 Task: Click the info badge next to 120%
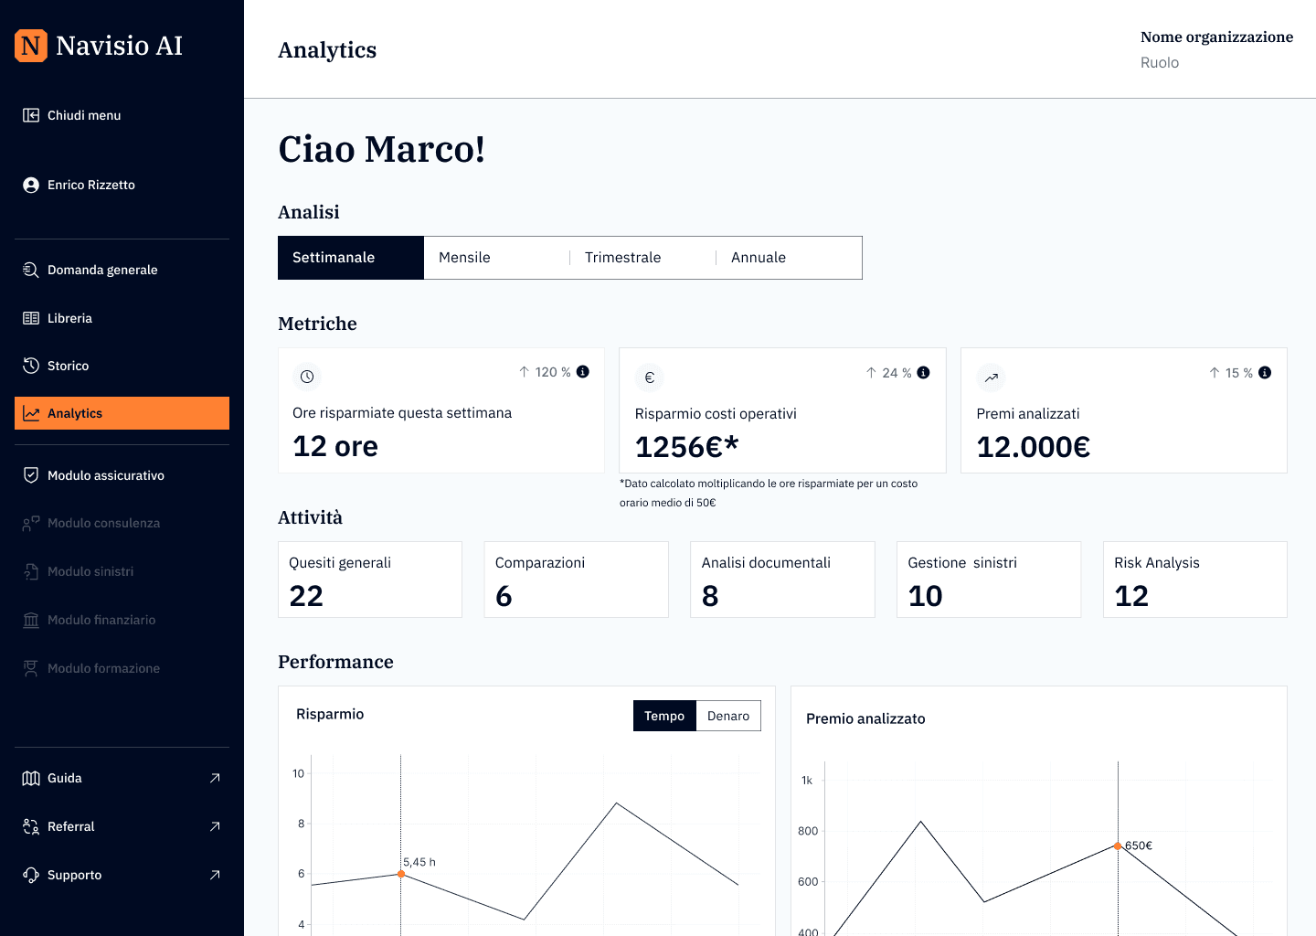582,372
